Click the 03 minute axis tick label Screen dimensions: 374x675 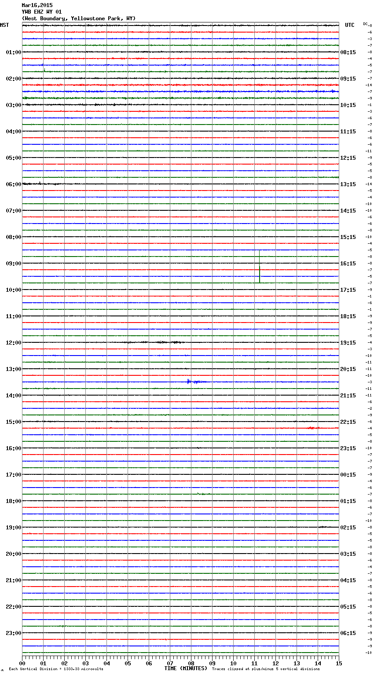(x=85, y=664)
